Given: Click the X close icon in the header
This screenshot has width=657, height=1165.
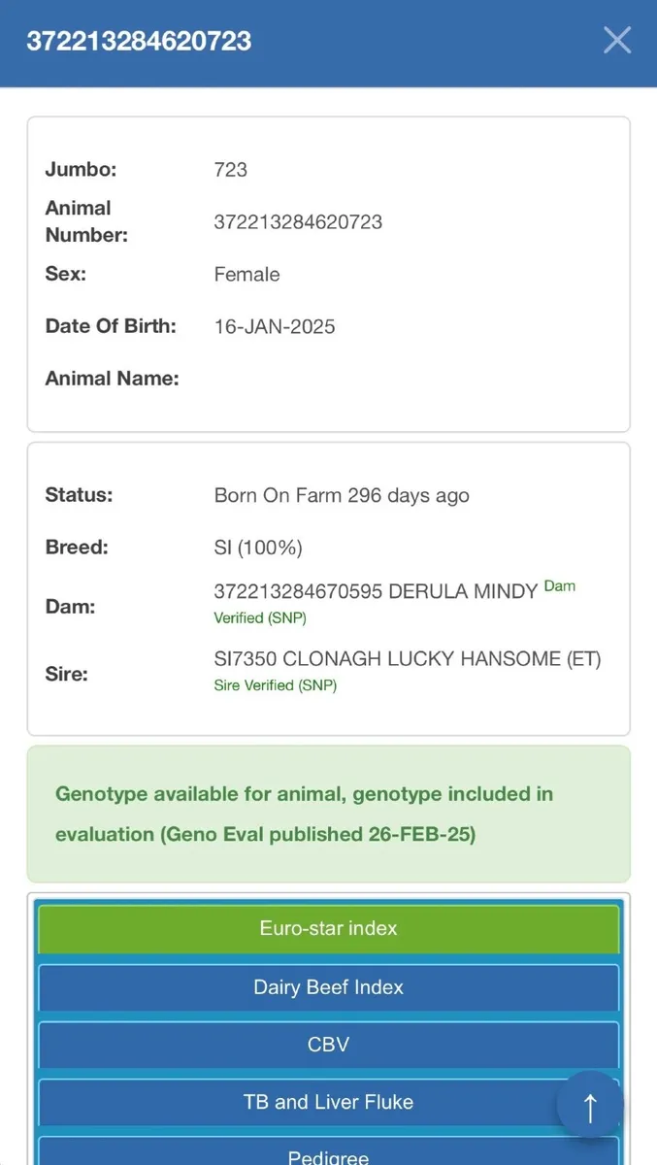Looking at the screenshot, I should [x=617, y=41].
